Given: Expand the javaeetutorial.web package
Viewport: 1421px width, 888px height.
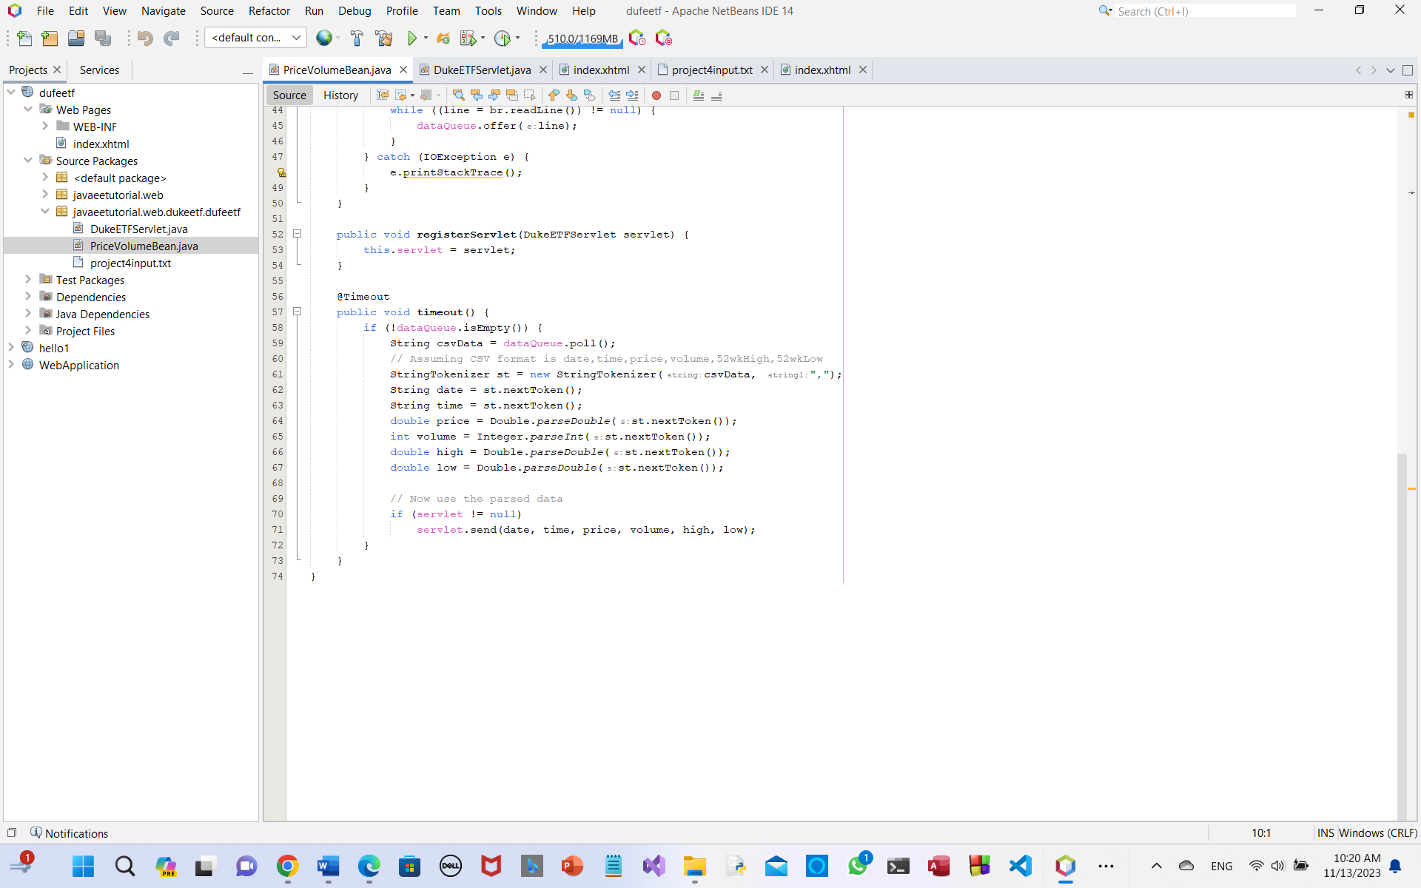Looking at the screenshot, I should pos(45,195).
